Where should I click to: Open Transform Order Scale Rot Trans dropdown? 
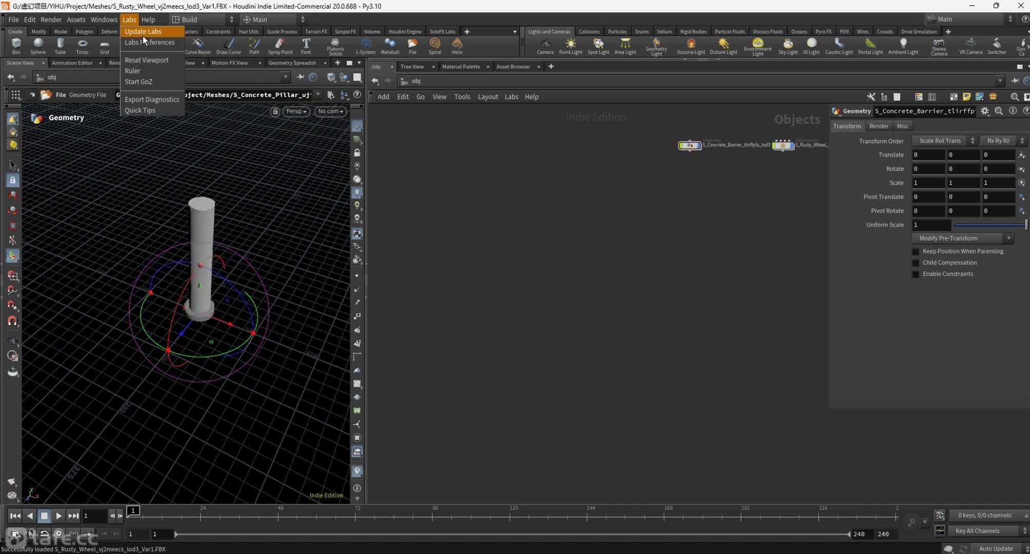(944, 141)
